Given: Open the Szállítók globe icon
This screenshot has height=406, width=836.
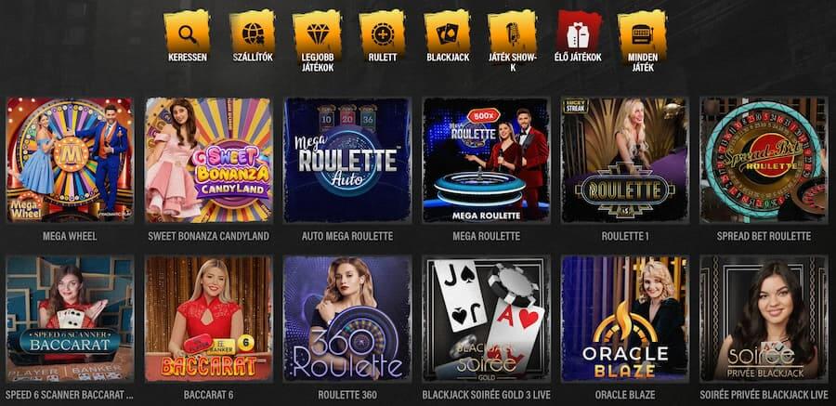Looking at the screenshot, I should click(253, 34).
